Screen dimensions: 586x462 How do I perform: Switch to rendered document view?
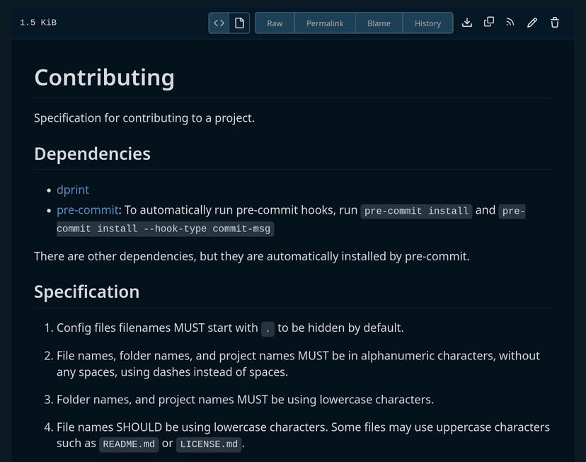[239, 23]
